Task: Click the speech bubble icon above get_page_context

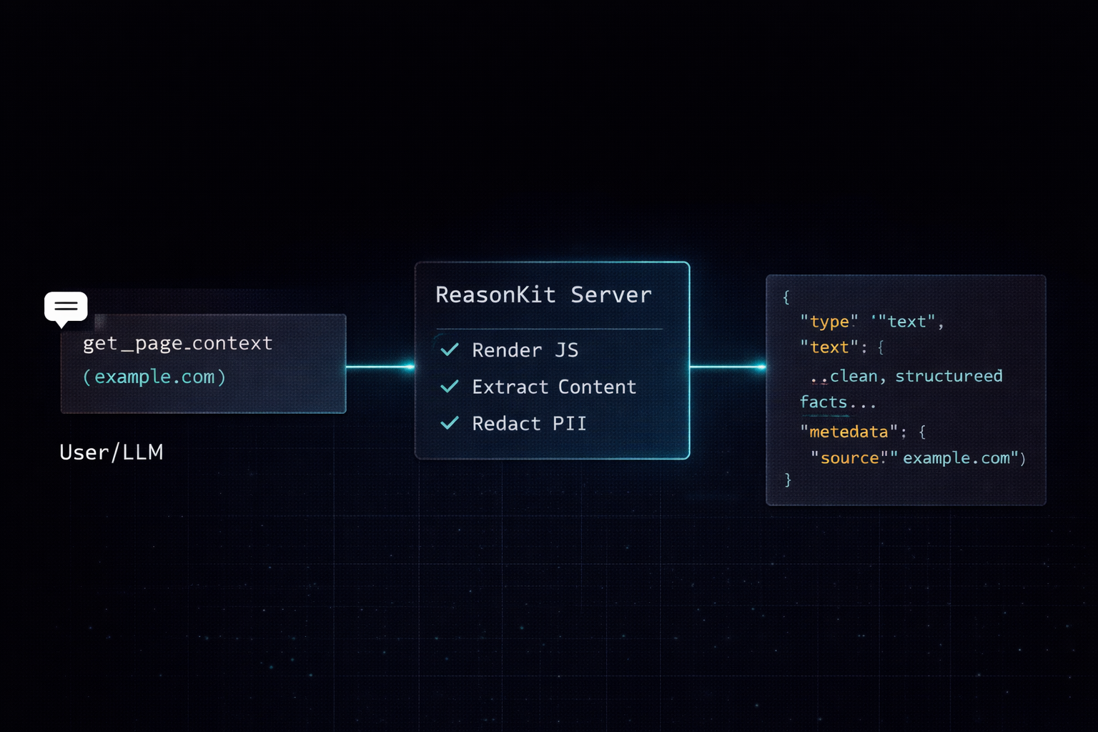Action: point(66,306)
